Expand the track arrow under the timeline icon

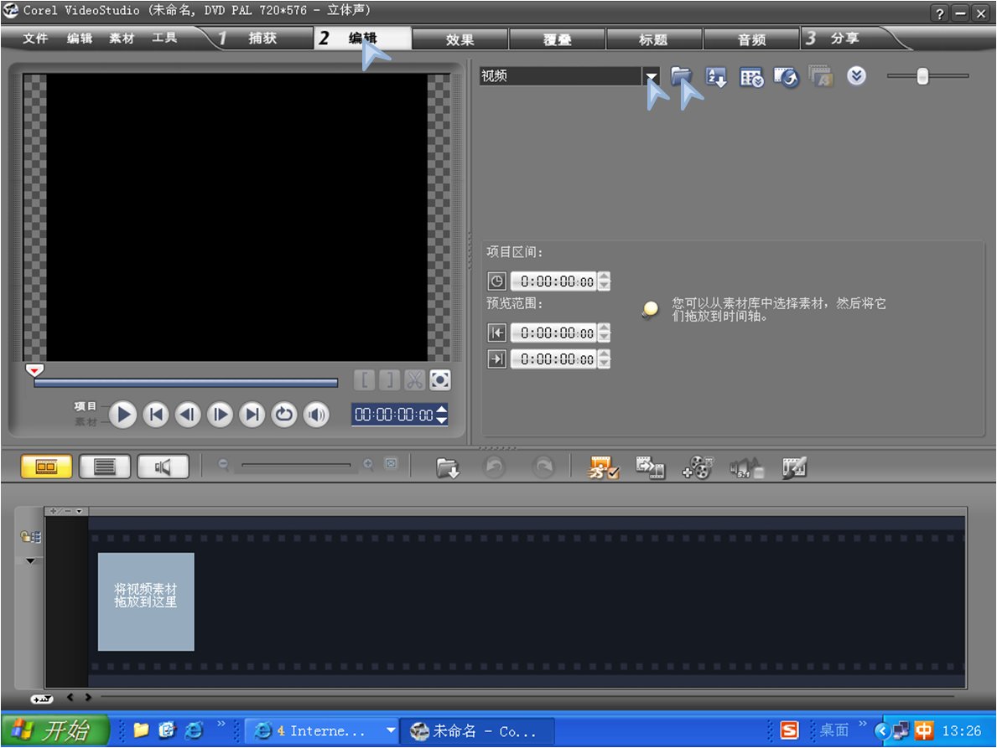pos(30,561)
